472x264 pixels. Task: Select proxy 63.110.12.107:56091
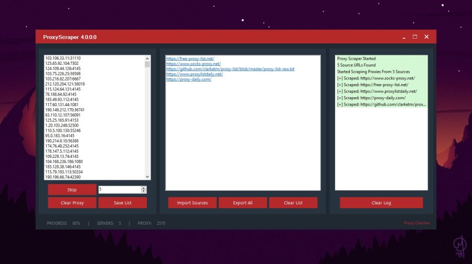[62, 115]
